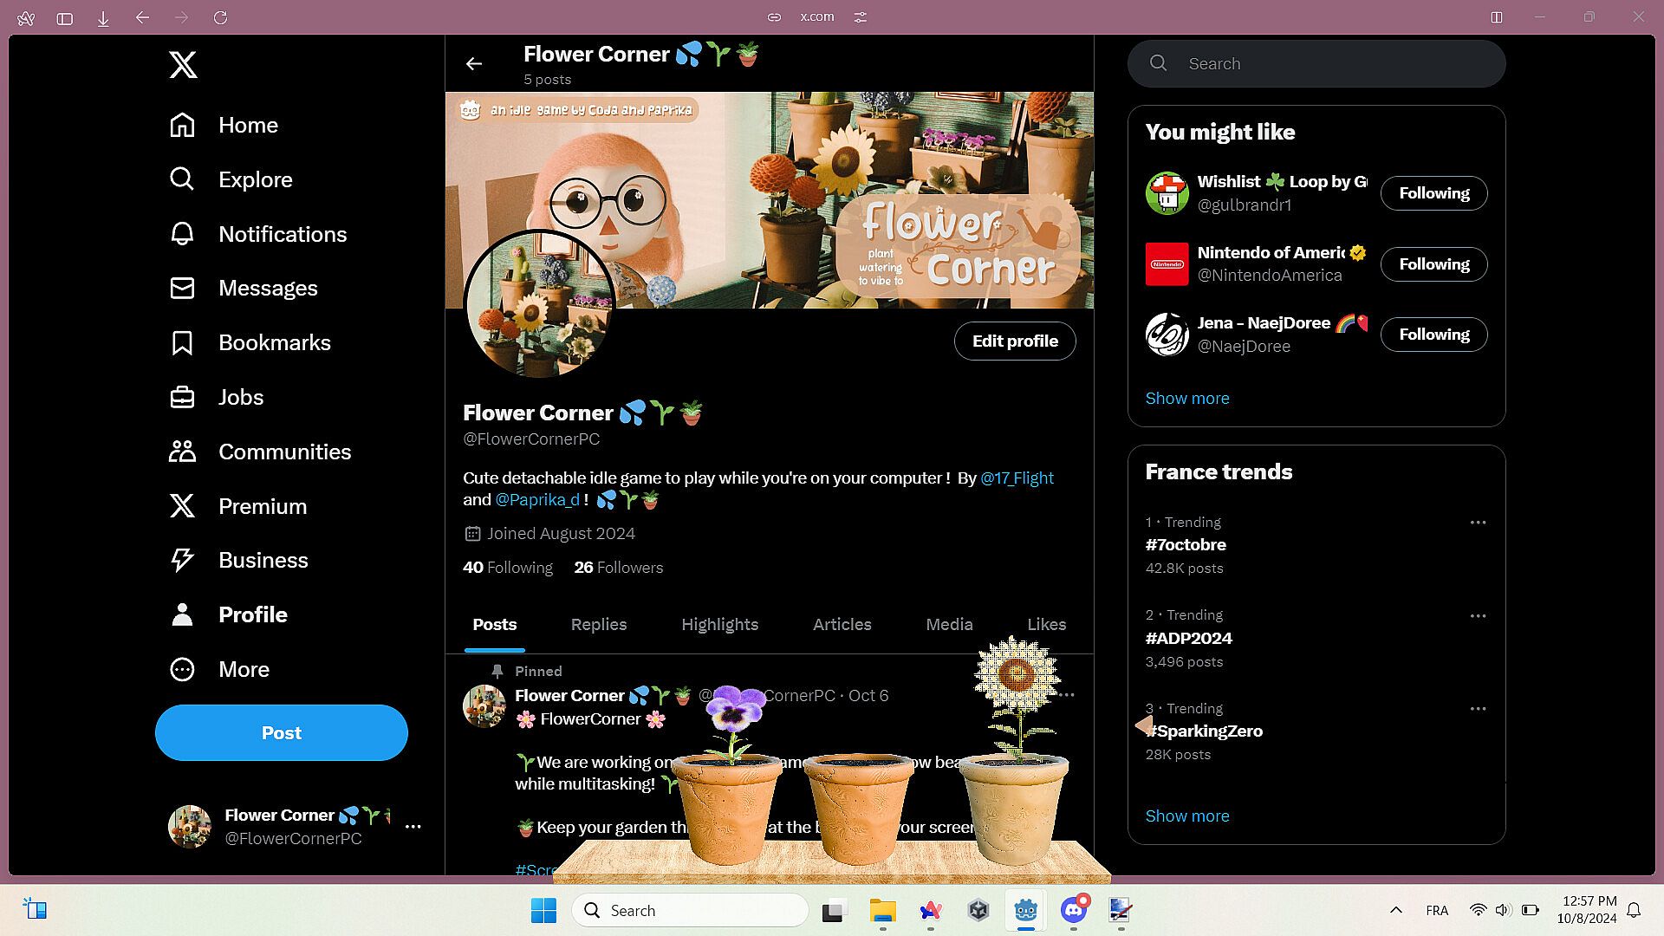Screen dimensions: 1664x936
Task: Switch to the Media tab
Action: [x=949, y=625]
